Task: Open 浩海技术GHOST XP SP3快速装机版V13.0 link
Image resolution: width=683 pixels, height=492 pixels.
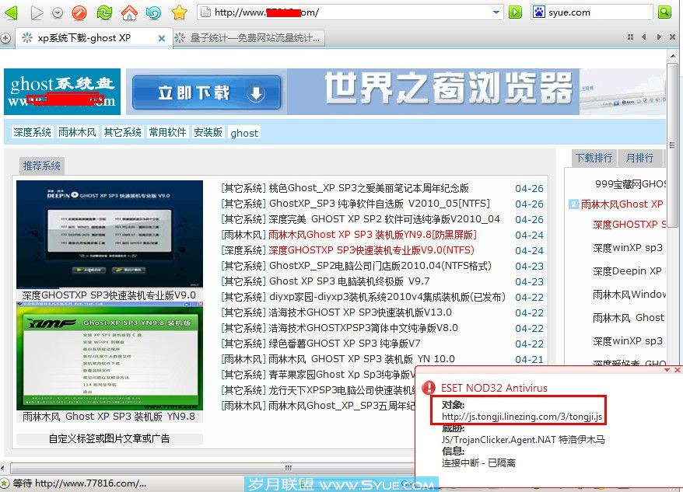Action: [x=360, y=312]
